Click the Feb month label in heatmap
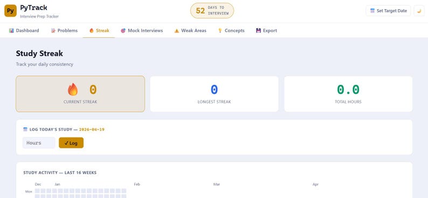The width and height of the screenshot is (428, 198). (137, 185)
